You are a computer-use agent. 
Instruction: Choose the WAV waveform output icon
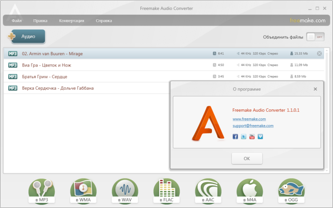click(x=125, y=191)
